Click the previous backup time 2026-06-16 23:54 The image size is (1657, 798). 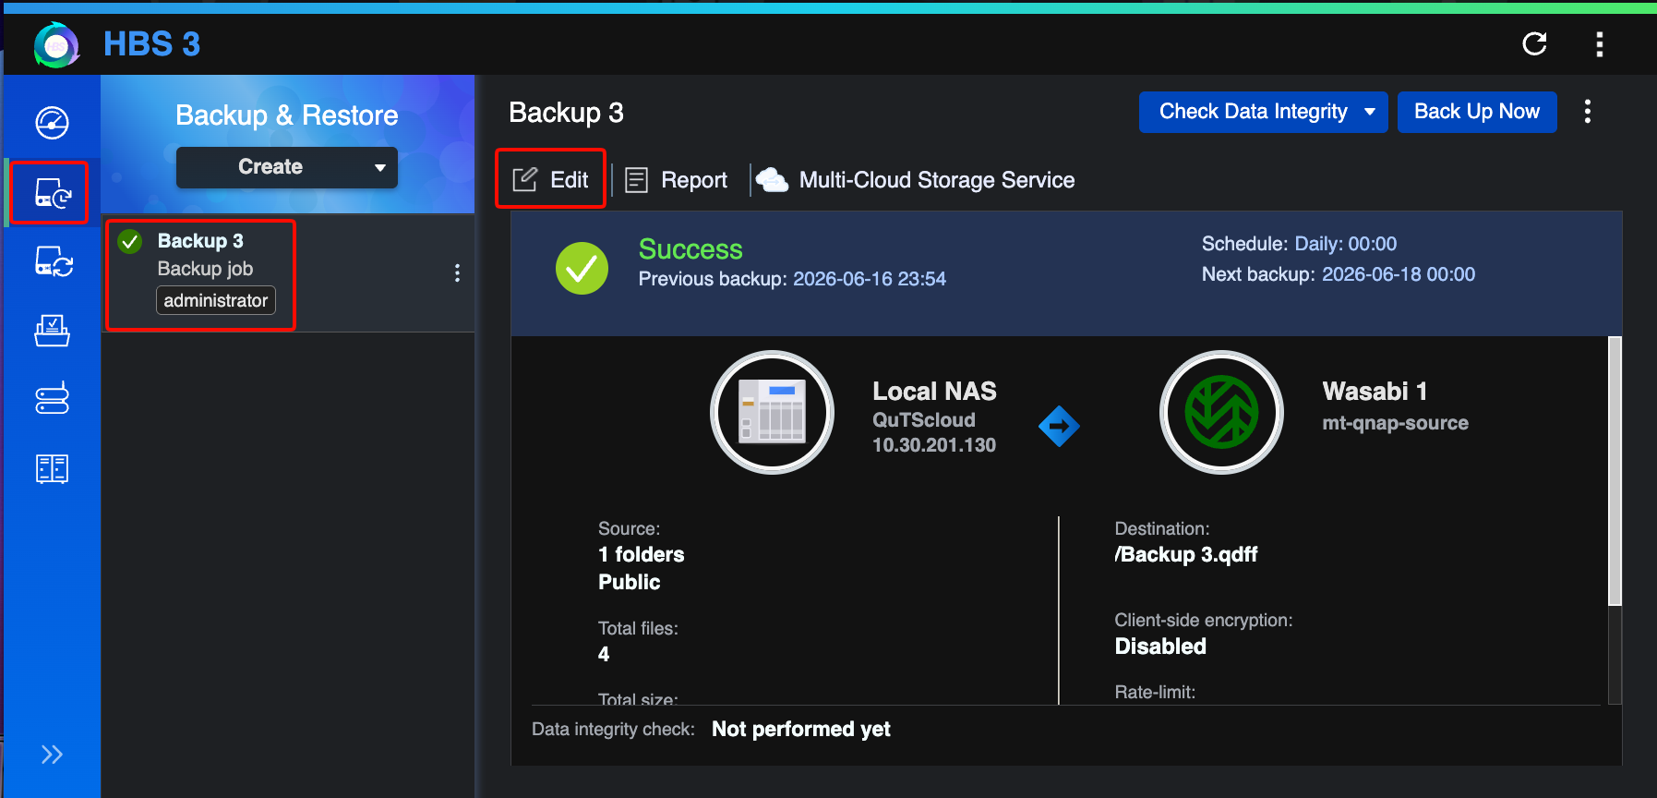click(870, 279)
